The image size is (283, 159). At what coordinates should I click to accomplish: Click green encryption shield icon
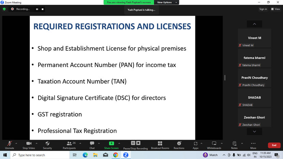4,9
